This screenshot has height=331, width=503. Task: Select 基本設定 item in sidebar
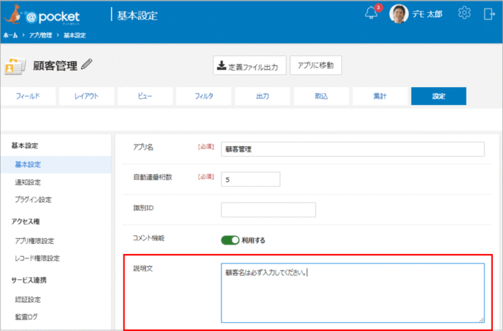(x=56, y=165)
